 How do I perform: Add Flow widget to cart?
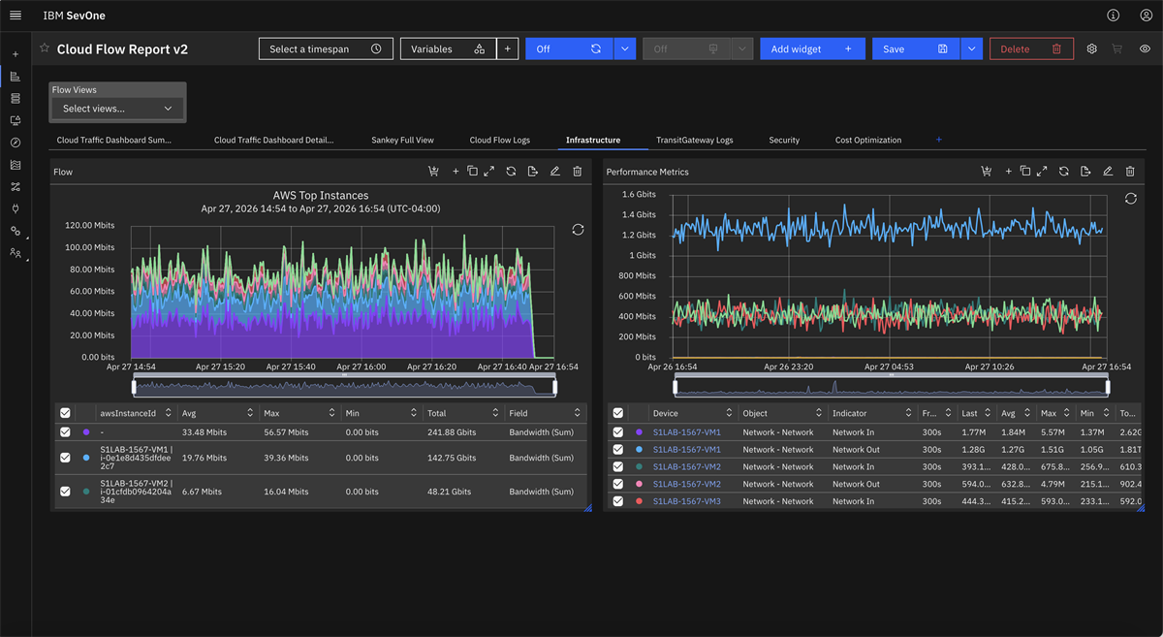[433, 172]
